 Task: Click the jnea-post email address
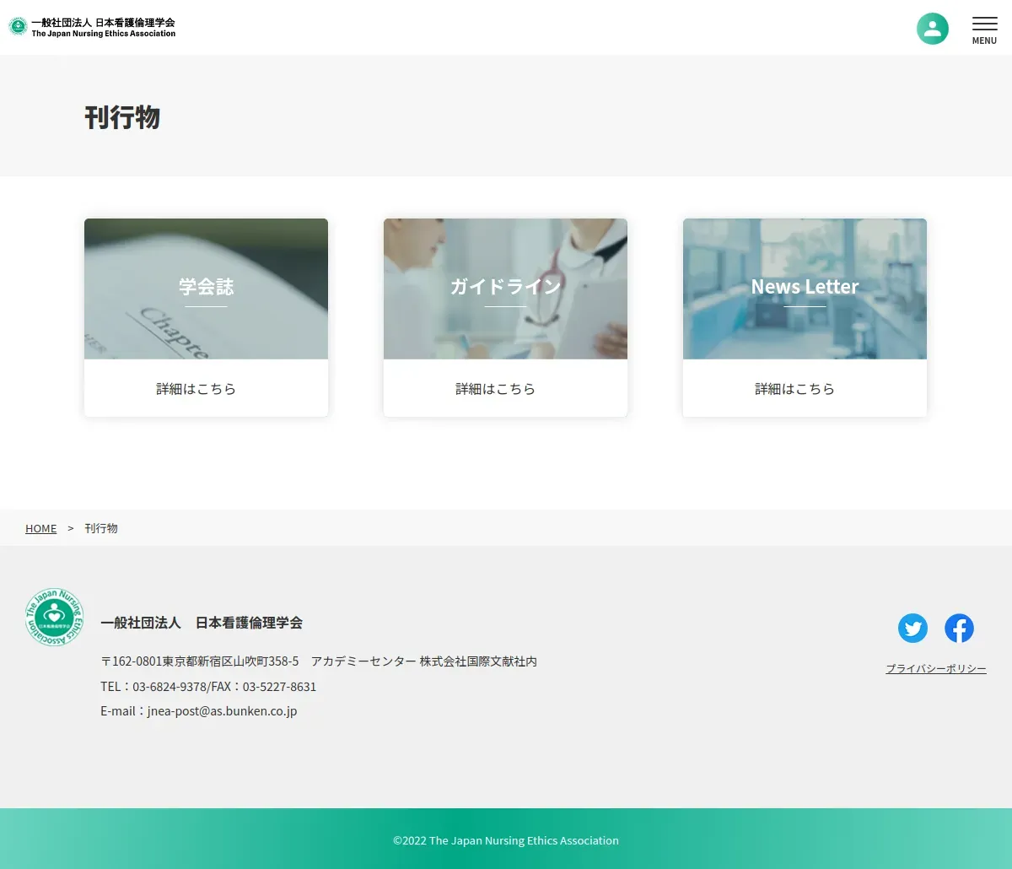(222, 711)
